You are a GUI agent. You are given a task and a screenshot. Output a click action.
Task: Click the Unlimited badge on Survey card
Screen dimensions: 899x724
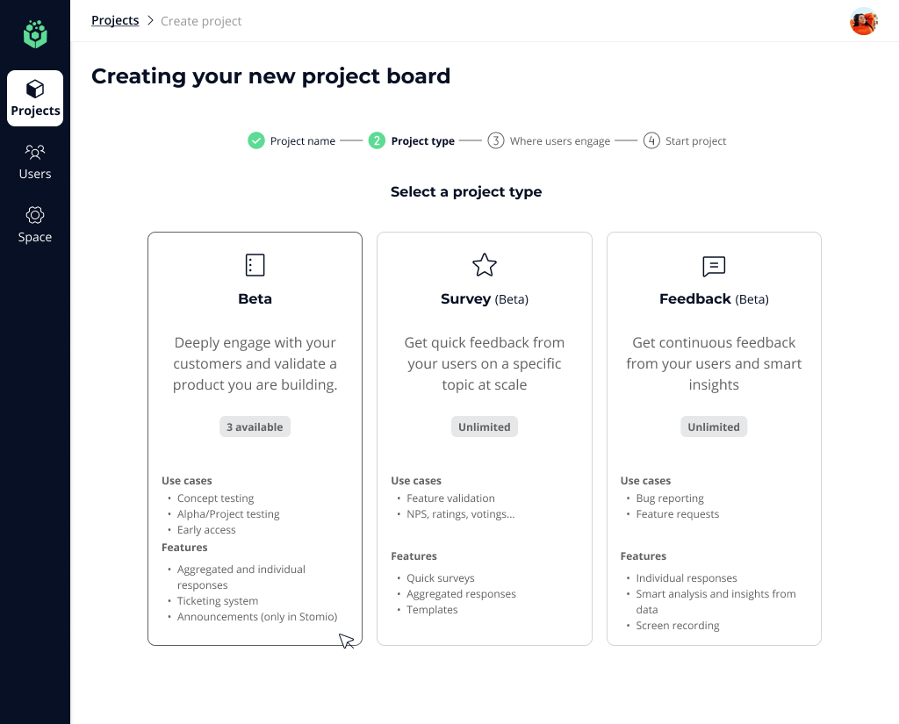pos(485,427)
